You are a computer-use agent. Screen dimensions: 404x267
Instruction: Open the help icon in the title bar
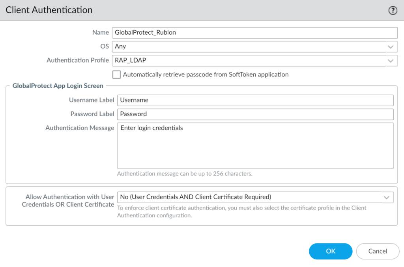point(393,10)
